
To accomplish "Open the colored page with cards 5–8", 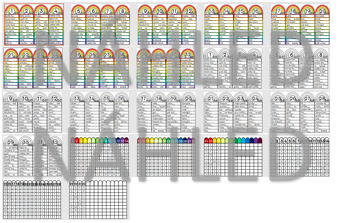I will pyautogui.click(x=100, y=25).
